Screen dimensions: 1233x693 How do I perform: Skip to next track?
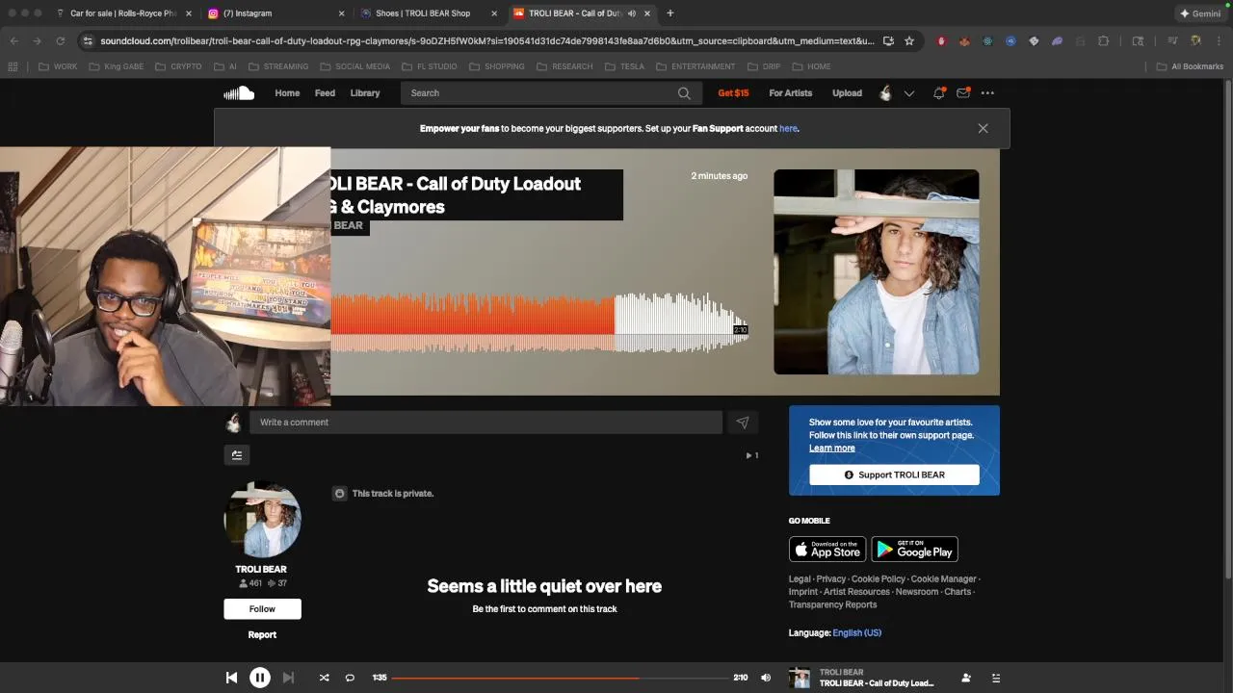[288, 678]
